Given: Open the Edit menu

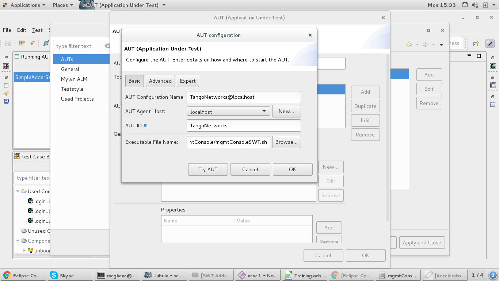Looking at the screenshot, I should coord(22,30).
